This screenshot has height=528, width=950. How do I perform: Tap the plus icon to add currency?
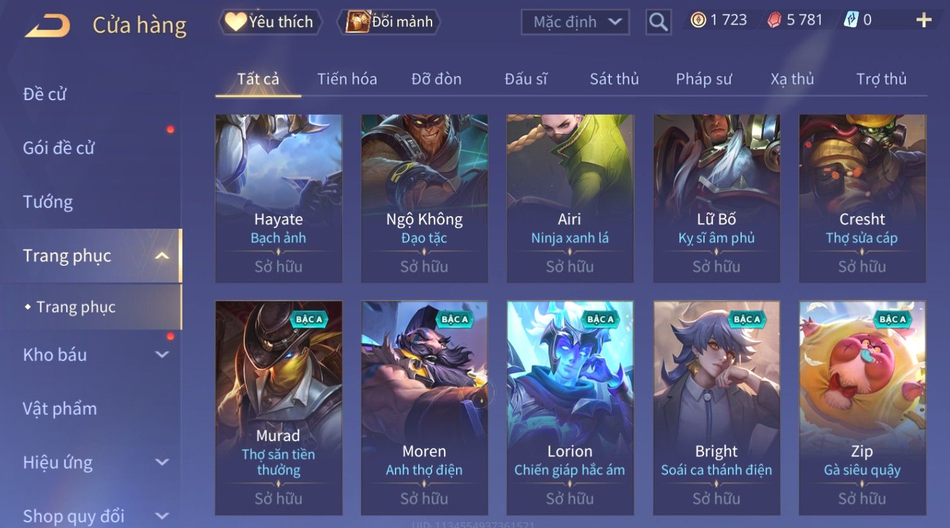tap(924, 20)
